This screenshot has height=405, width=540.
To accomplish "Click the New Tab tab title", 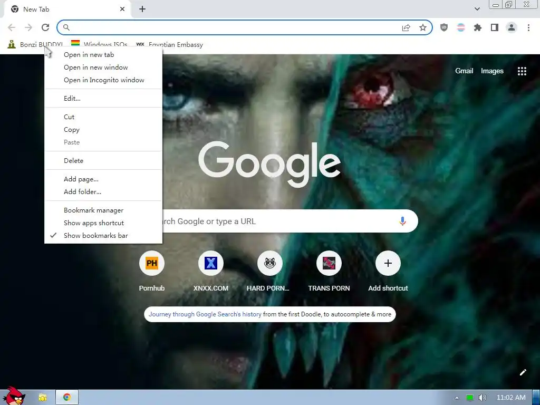I will point(36,9).
